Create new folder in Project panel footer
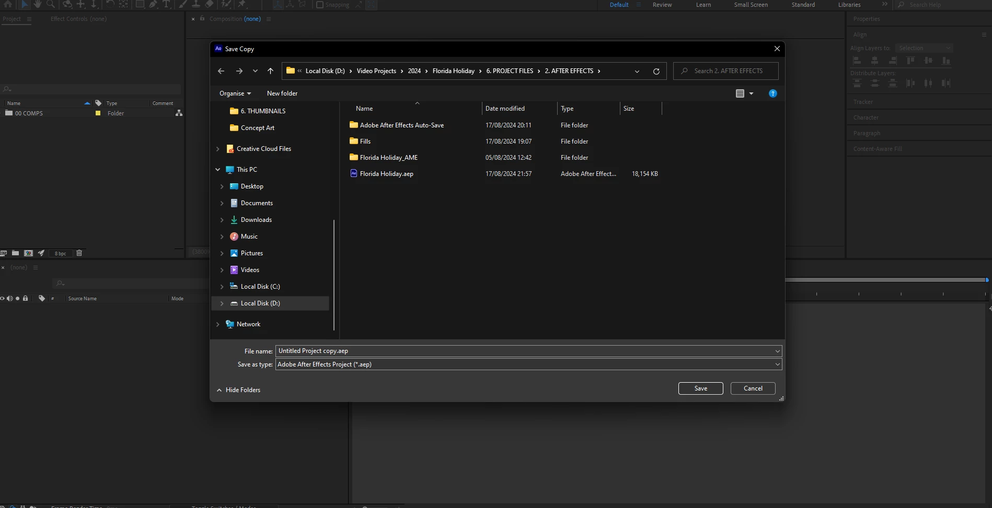Viewport: 992px width, 508px height. point(16,253)
